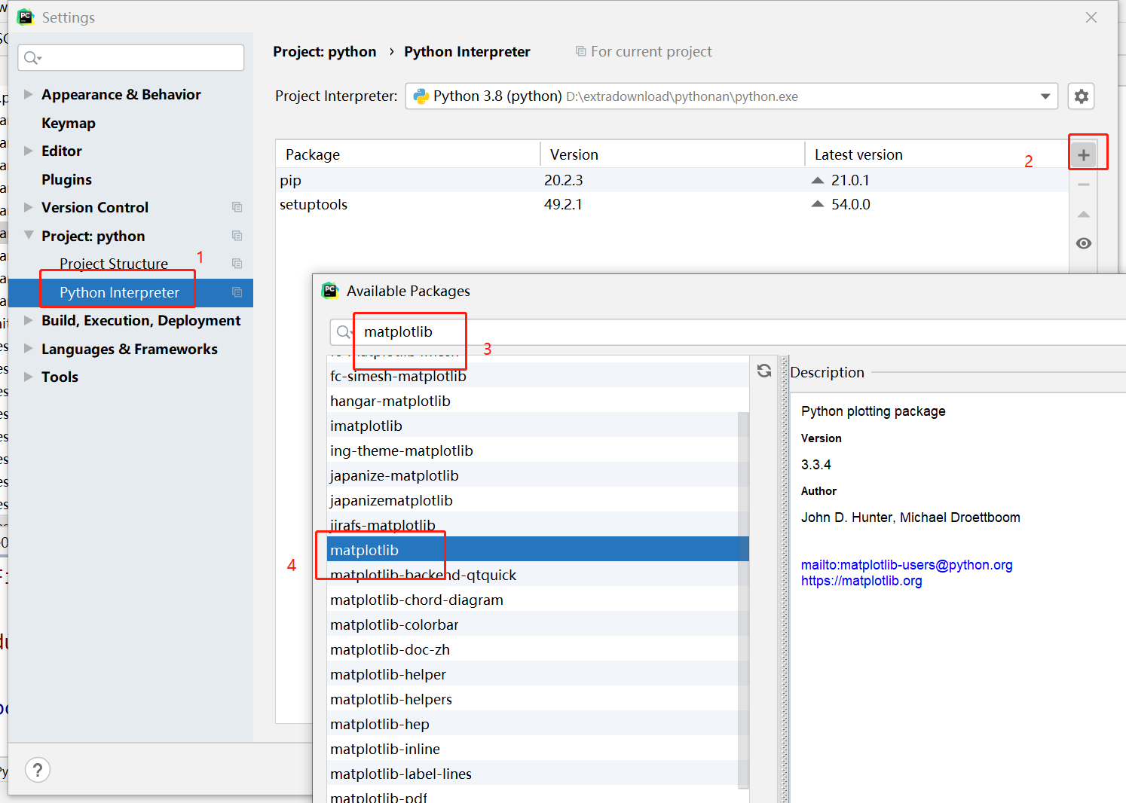
Task: Select Python Interpreter item
Action: [130, 292]
